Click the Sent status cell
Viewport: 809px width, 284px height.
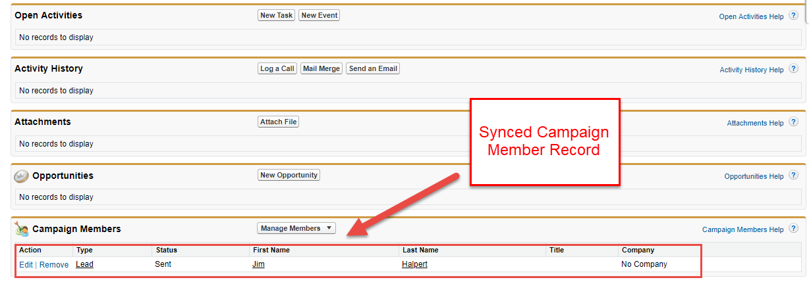tap(163, 264)
